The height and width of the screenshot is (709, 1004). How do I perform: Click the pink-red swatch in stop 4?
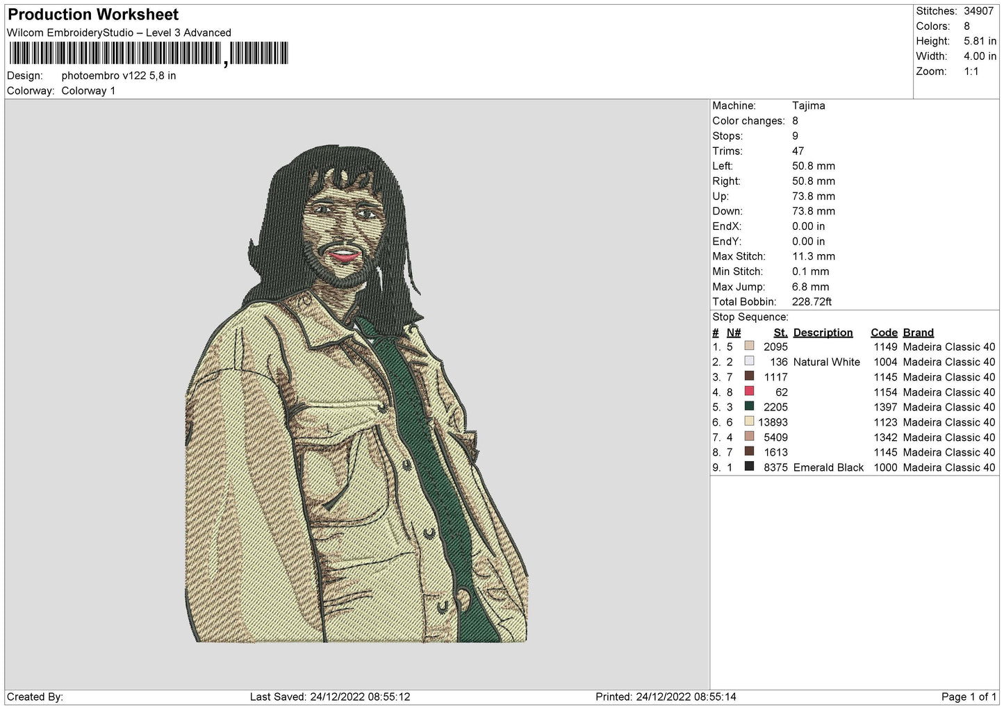tap(749, 391)
